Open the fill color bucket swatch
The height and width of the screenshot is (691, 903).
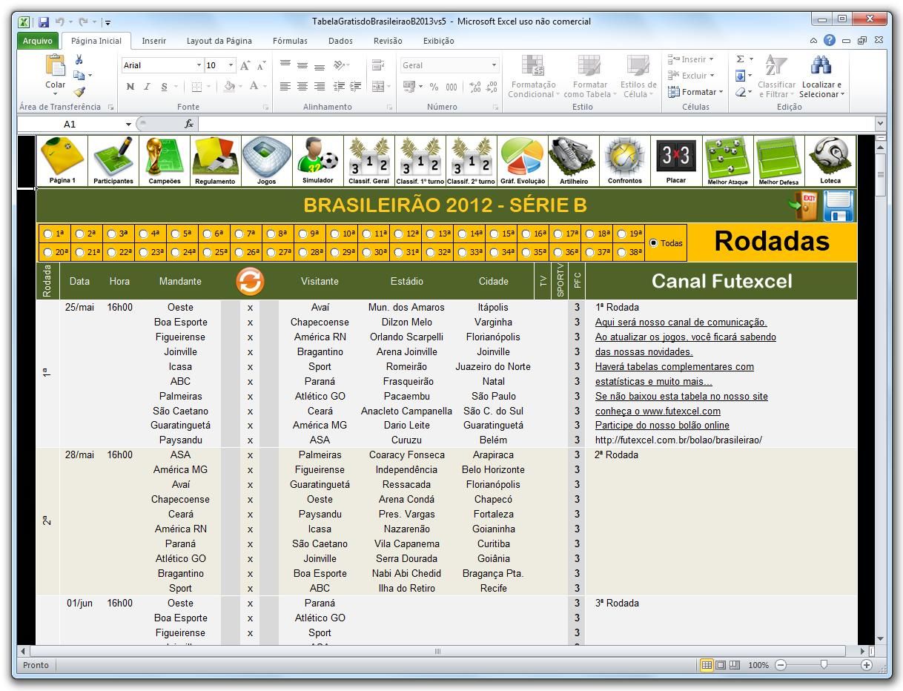(229, 87)
